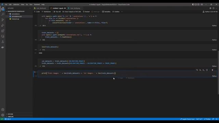Open the File menu
The width and height of the screenshot is (219, 123).
click(6, 4)
